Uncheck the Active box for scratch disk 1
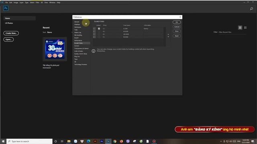This screenshot has height=144, width=257. 99,28
